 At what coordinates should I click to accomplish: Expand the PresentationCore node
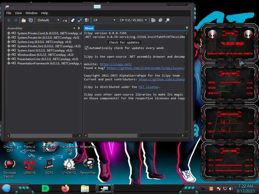coord(9,59)
